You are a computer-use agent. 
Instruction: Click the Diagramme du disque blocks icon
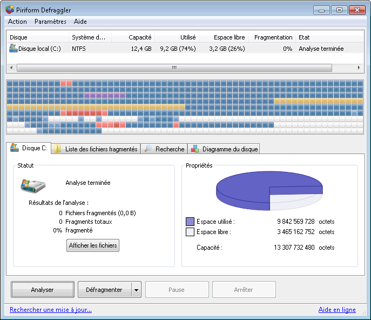[x=195, y=149]
